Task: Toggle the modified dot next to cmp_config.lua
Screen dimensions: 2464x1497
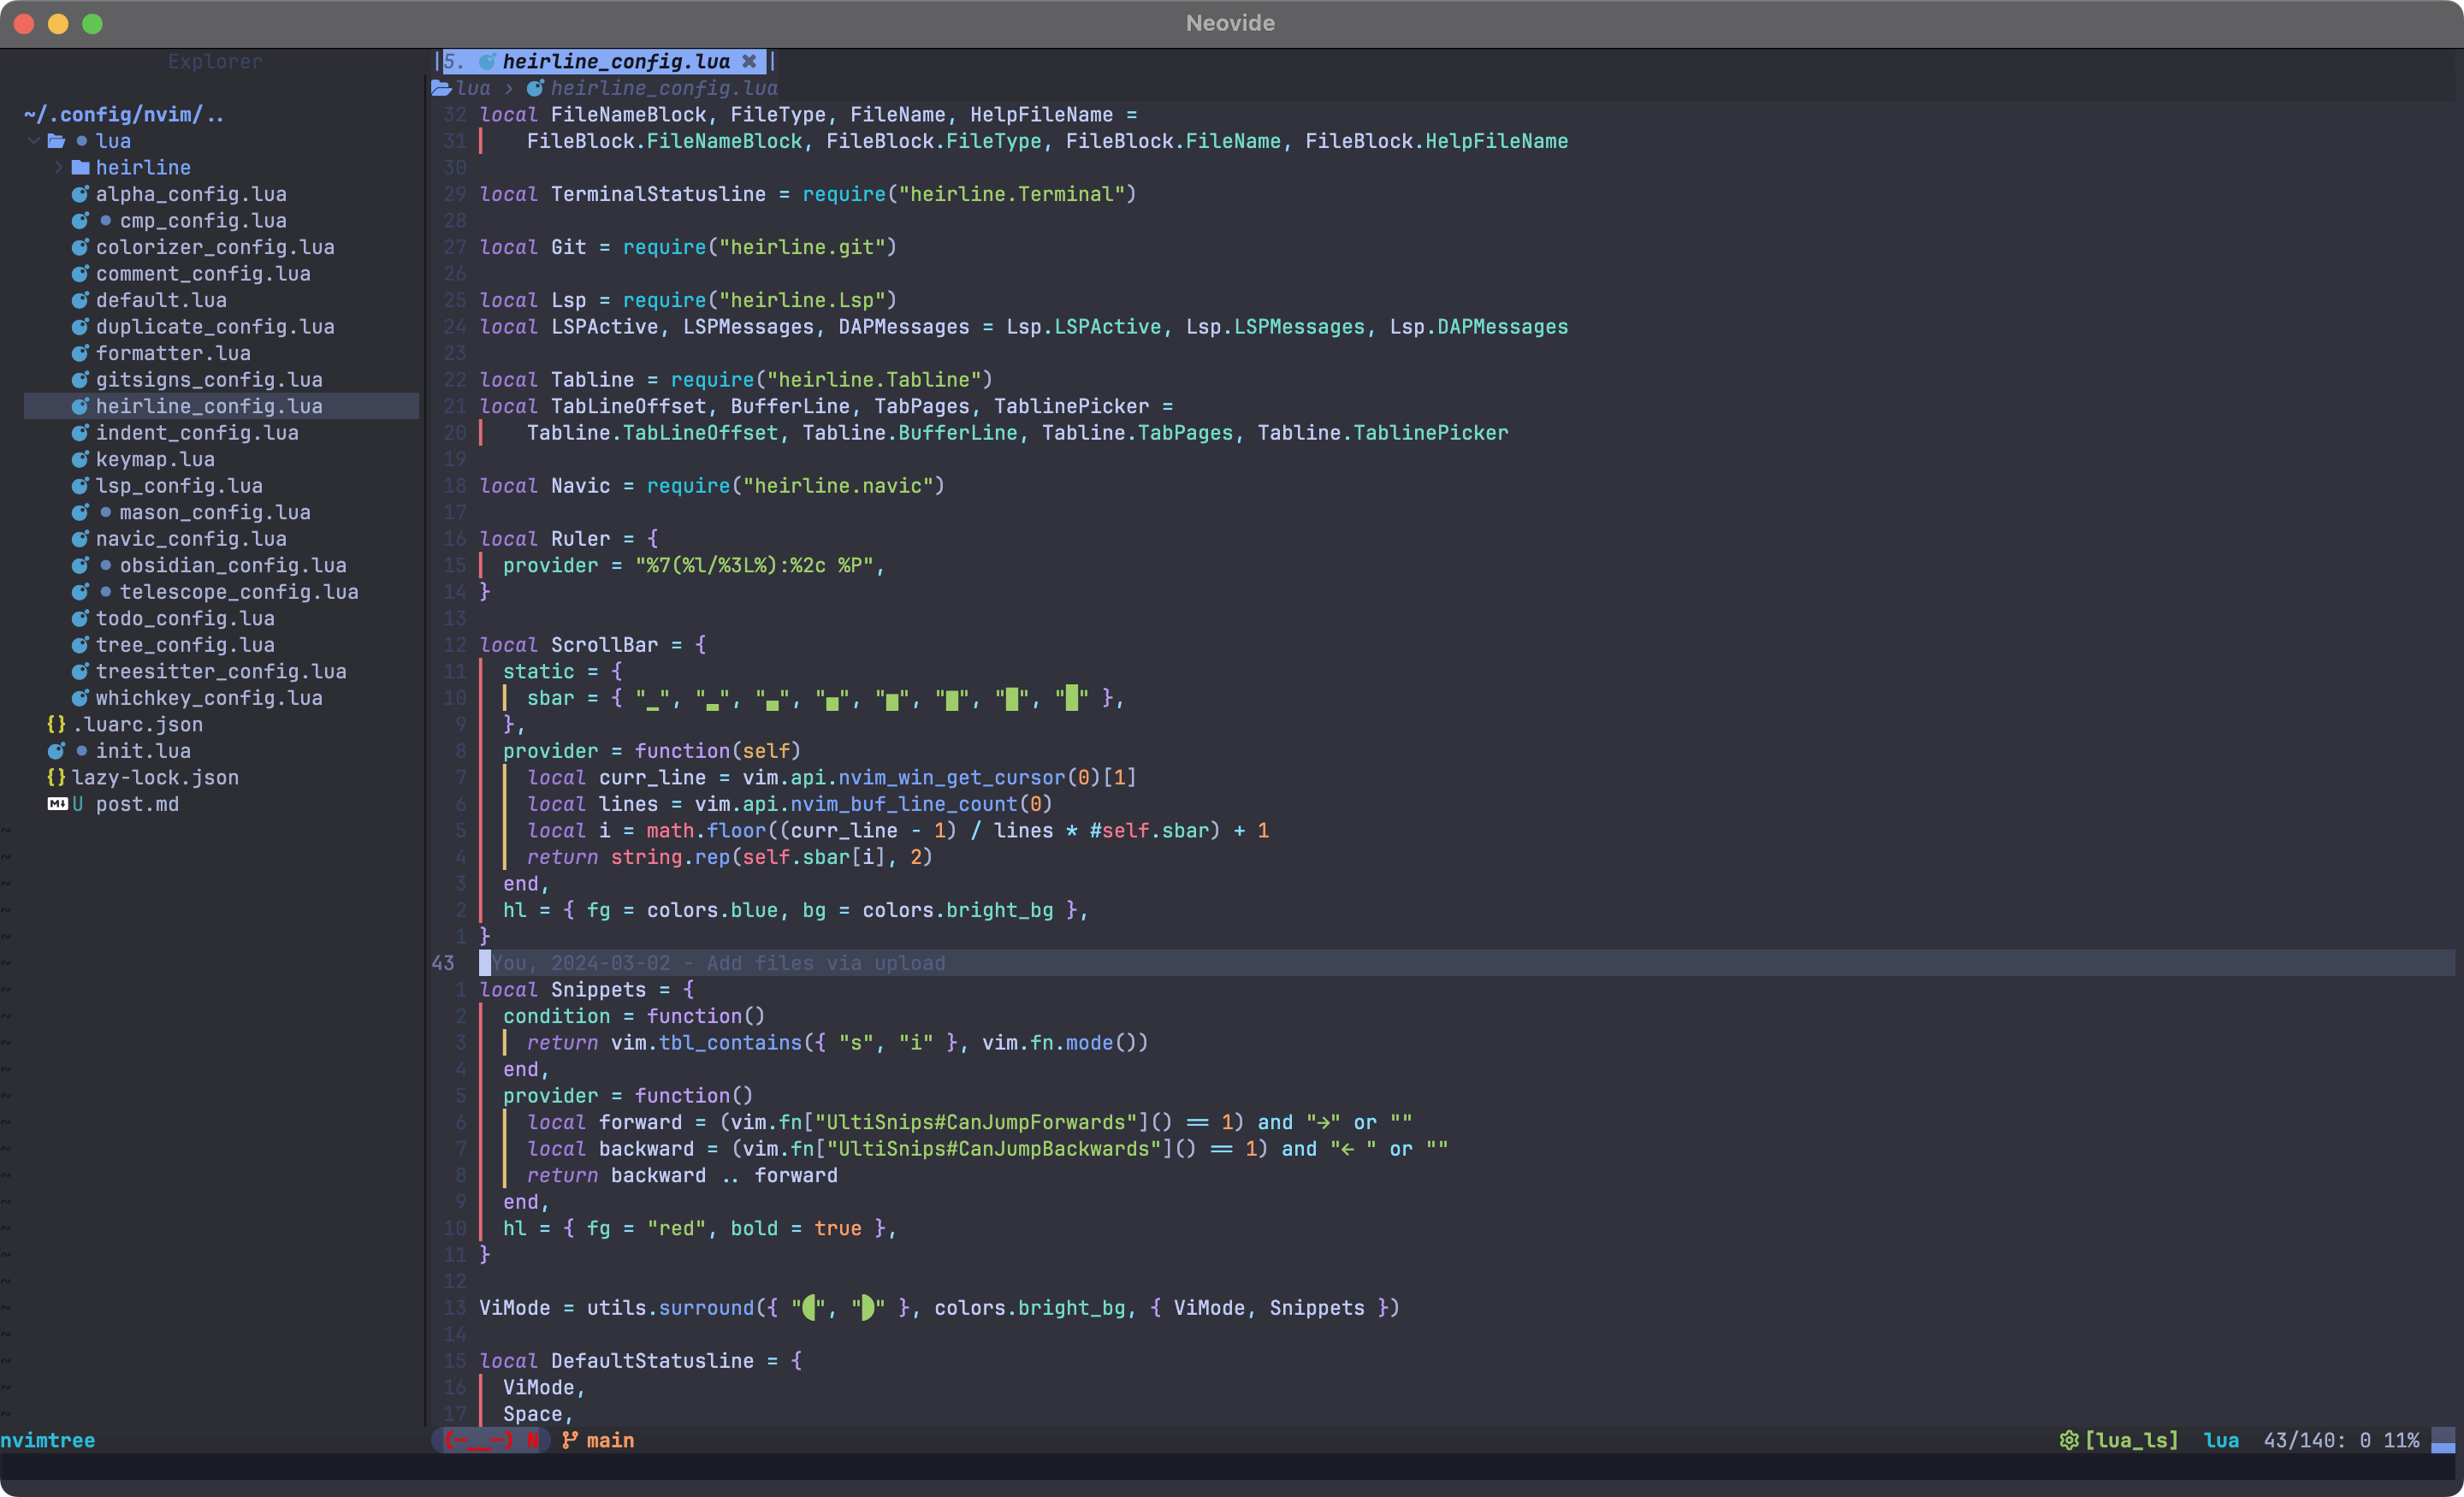Action: (106, 220)
